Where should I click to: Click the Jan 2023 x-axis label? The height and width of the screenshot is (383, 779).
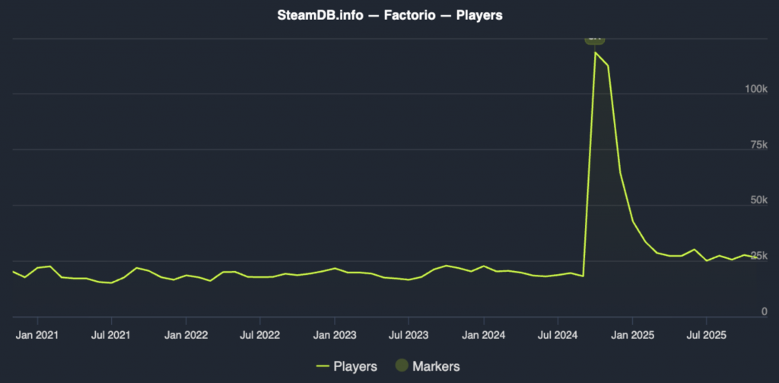tap(334, 334)
